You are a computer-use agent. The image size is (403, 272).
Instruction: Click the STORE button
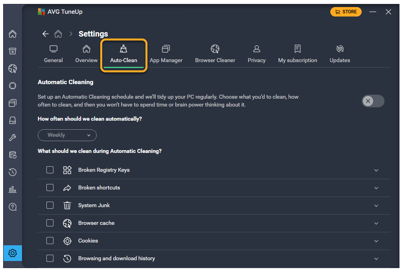pos(346,12)
